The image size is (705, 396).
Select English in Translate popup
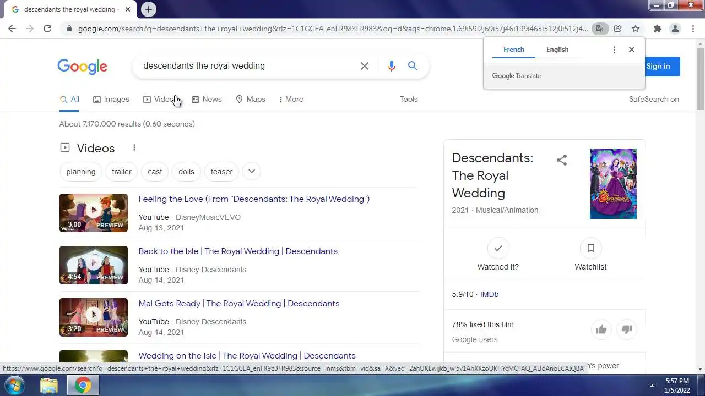coord(557,50)
